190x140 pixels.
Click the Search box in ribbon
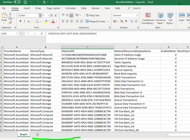point(134,8)
